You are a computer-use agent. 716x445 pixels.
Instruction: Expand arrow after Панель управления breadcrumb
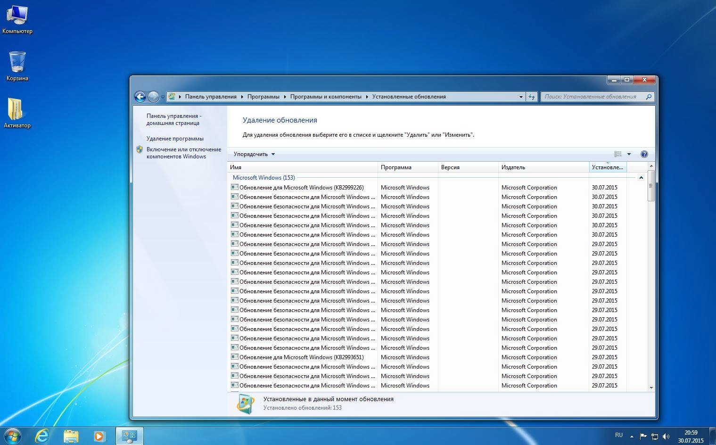pos(242,97)
